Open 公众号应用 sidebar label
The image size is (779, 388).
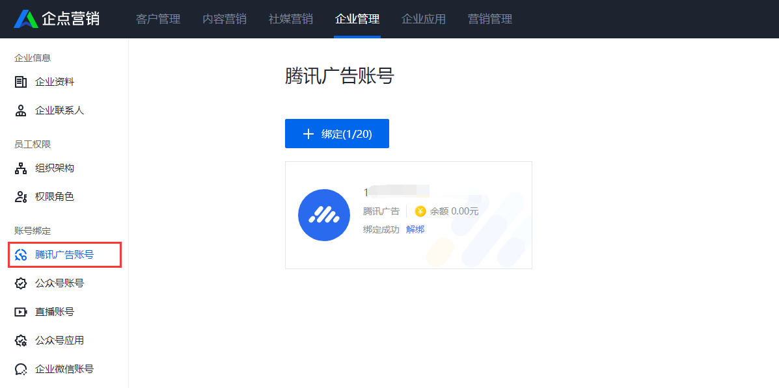(x=60, y=341)
